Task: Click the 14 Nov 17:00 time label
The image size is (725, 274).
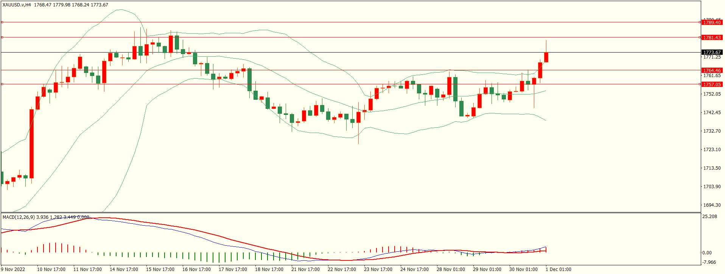Action: (x=124, y=269)
